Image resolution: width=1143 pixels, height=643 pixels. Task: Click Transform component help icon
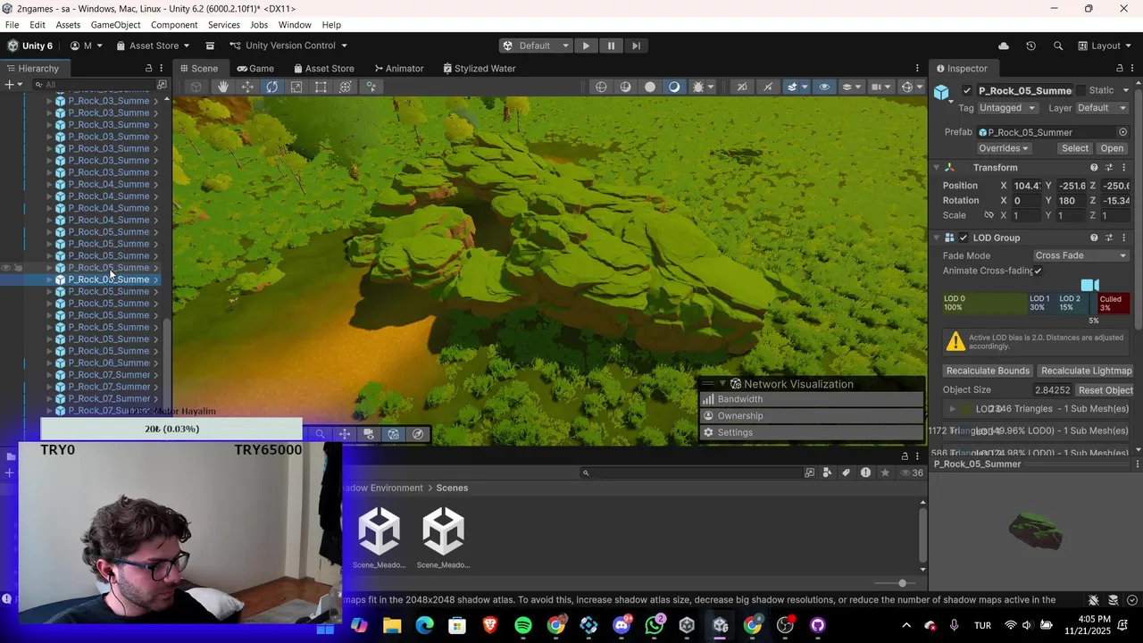1094,168
